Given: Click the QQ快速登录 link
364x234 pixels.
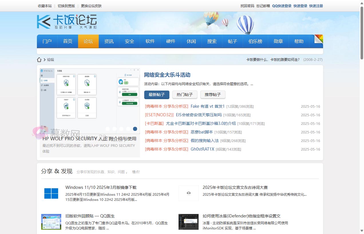Looking at the screenshot, I should click(282, 6).
